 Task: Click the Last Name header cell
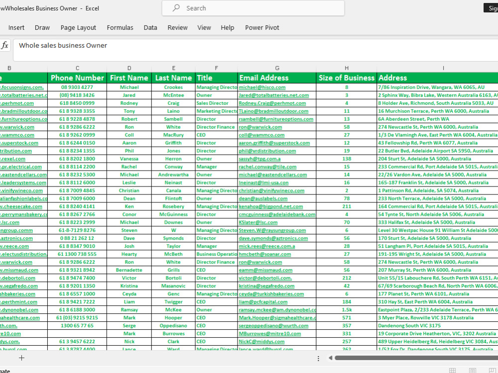click(173, 78)
